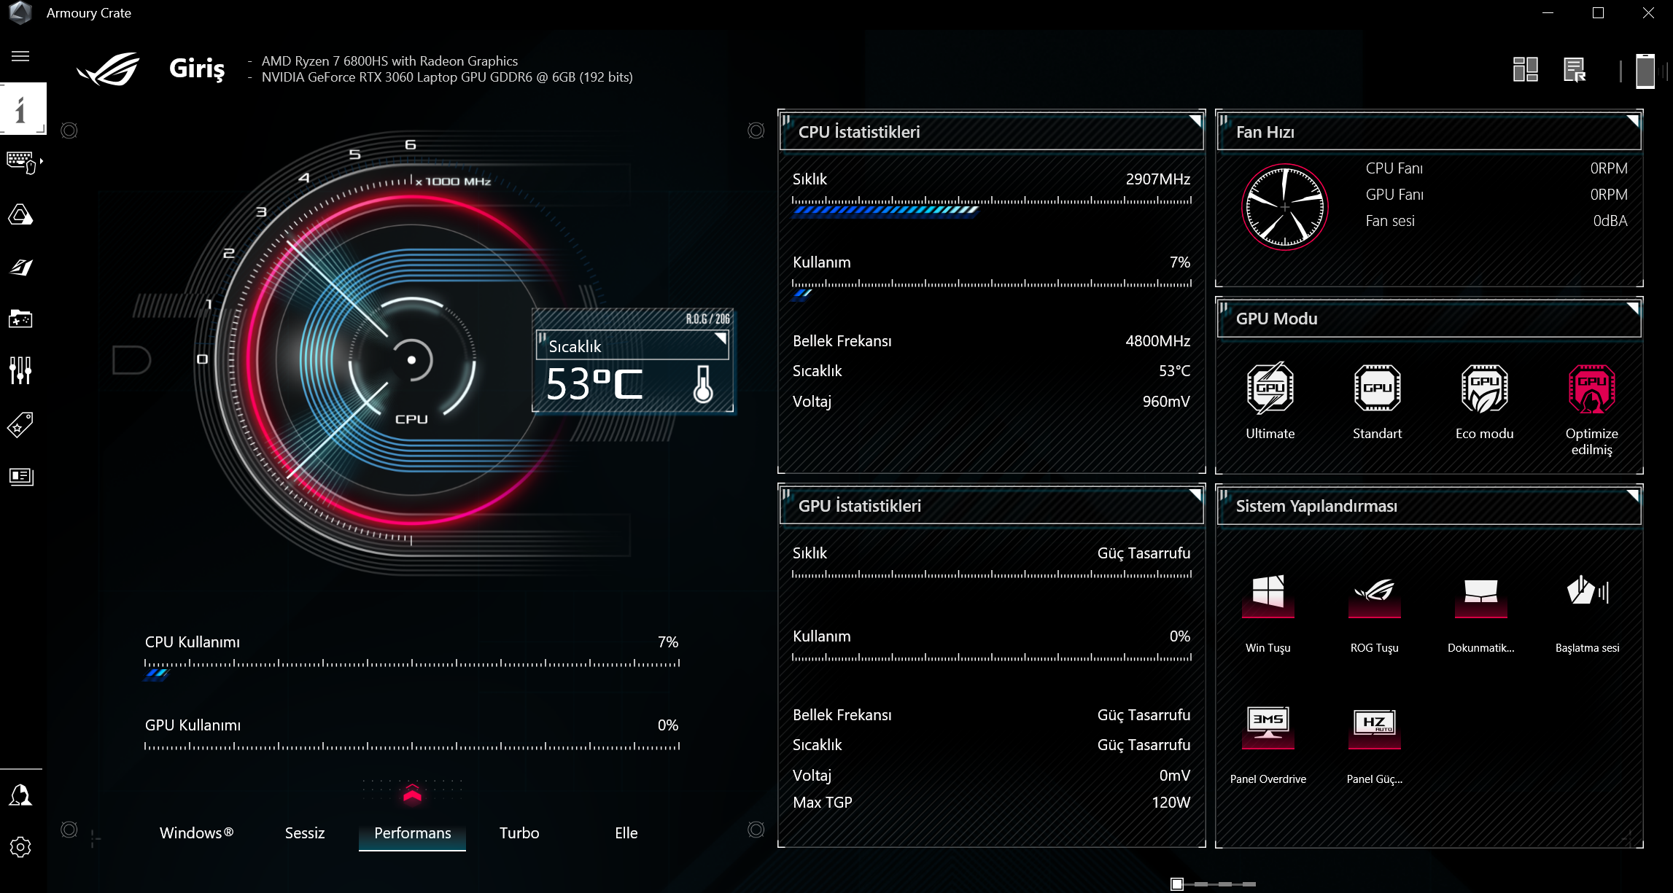The image size is (1673, 893).
Task: Switch to Sessiz operating mode
Action: click(x=305, y=832)
